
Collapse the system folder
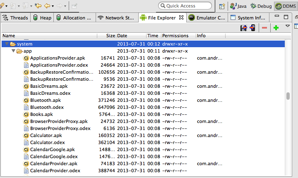[7, 44]
